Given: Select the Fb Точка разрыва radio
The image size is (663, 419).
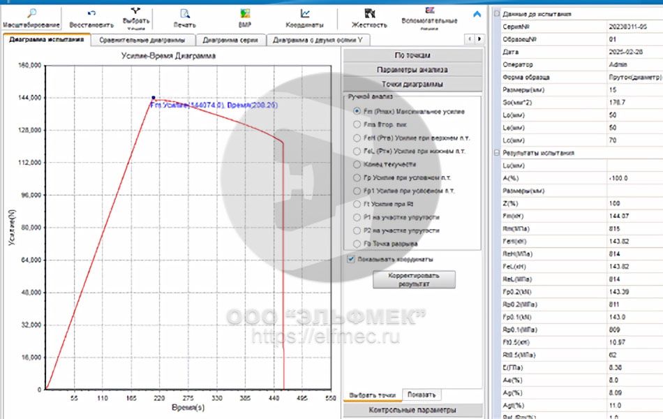Looking at the screenshot, I should click(x=357, y=244).
